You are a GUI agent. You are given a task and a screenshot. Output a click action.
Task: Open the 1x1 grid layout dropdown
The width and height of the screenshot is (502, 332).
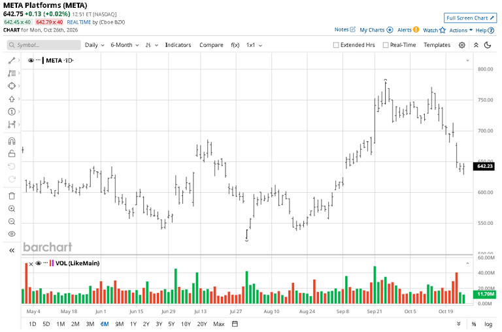254,45
